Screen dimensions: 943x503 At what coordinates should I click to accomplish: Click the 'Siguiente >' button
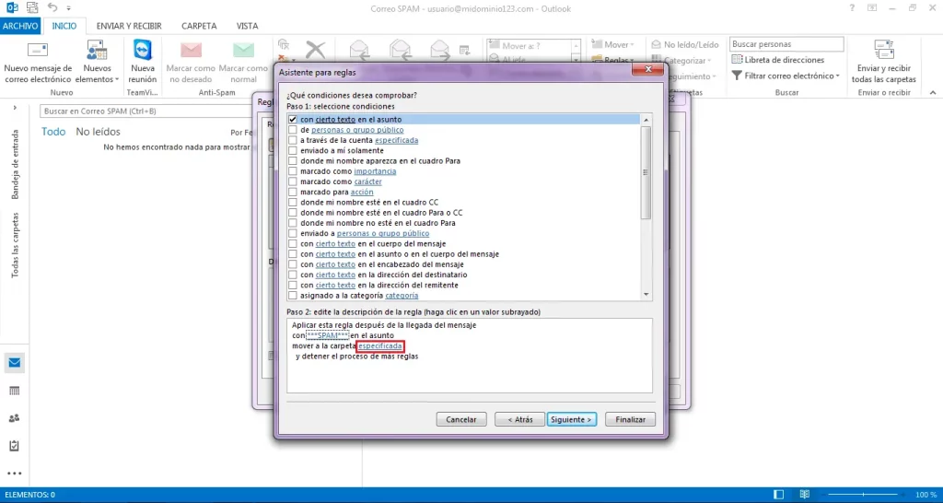[x=571, y=419]
